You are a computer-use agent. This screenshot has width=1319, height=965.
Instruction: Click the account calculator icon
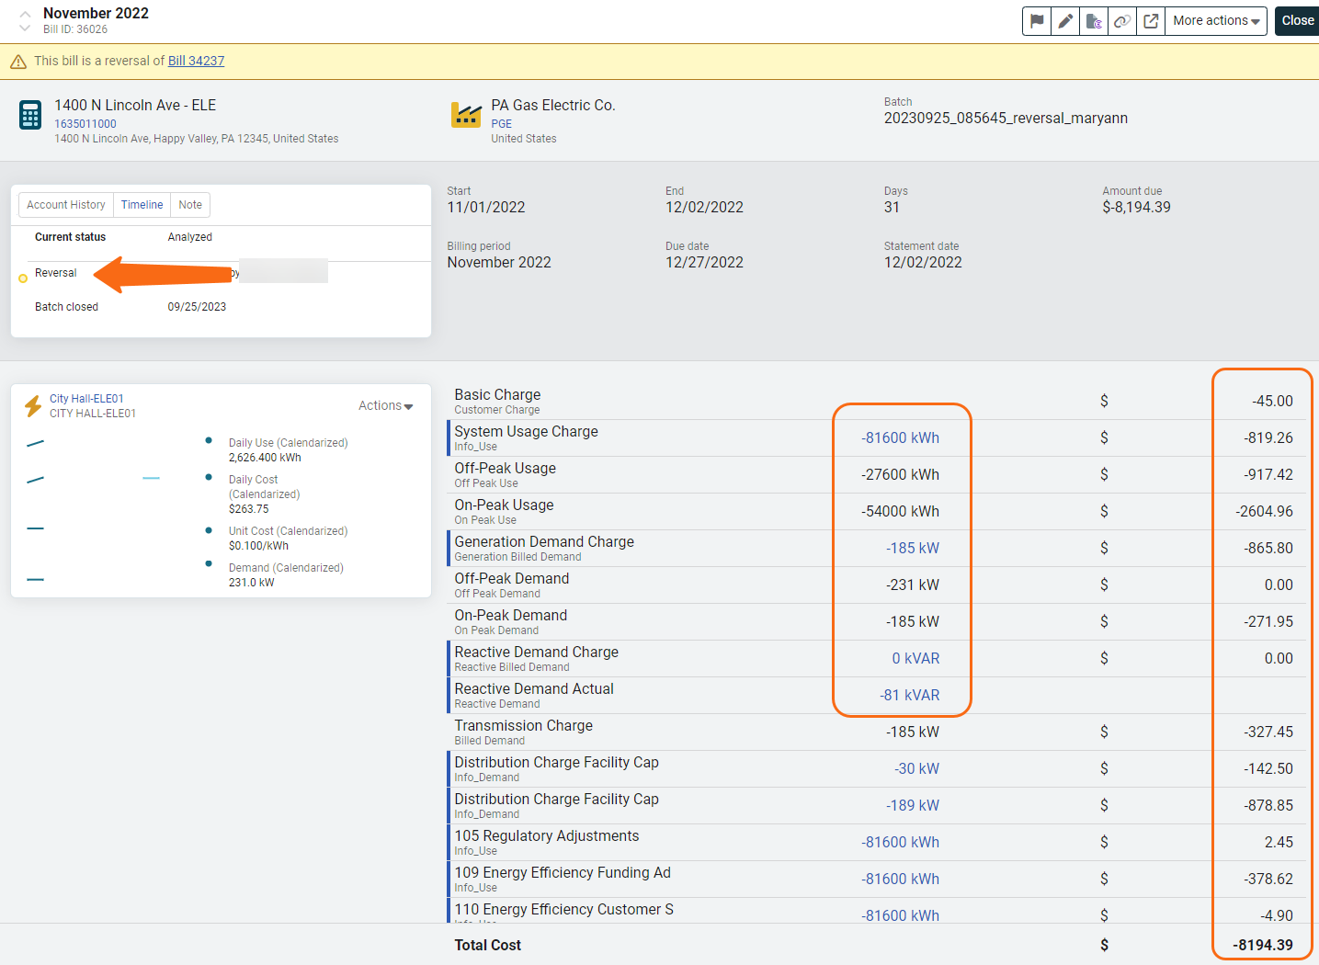30,115
